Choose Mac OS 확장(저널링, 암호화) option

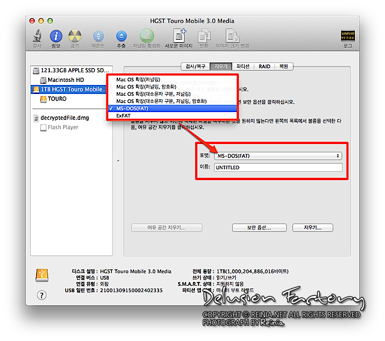(x=173, y=87)
